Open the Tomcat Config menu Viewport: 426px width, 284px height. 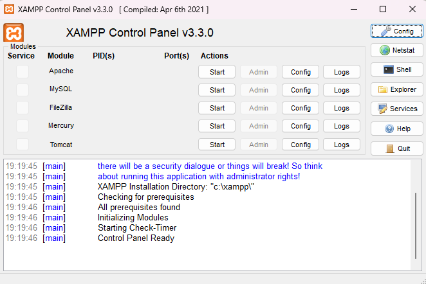301,145
